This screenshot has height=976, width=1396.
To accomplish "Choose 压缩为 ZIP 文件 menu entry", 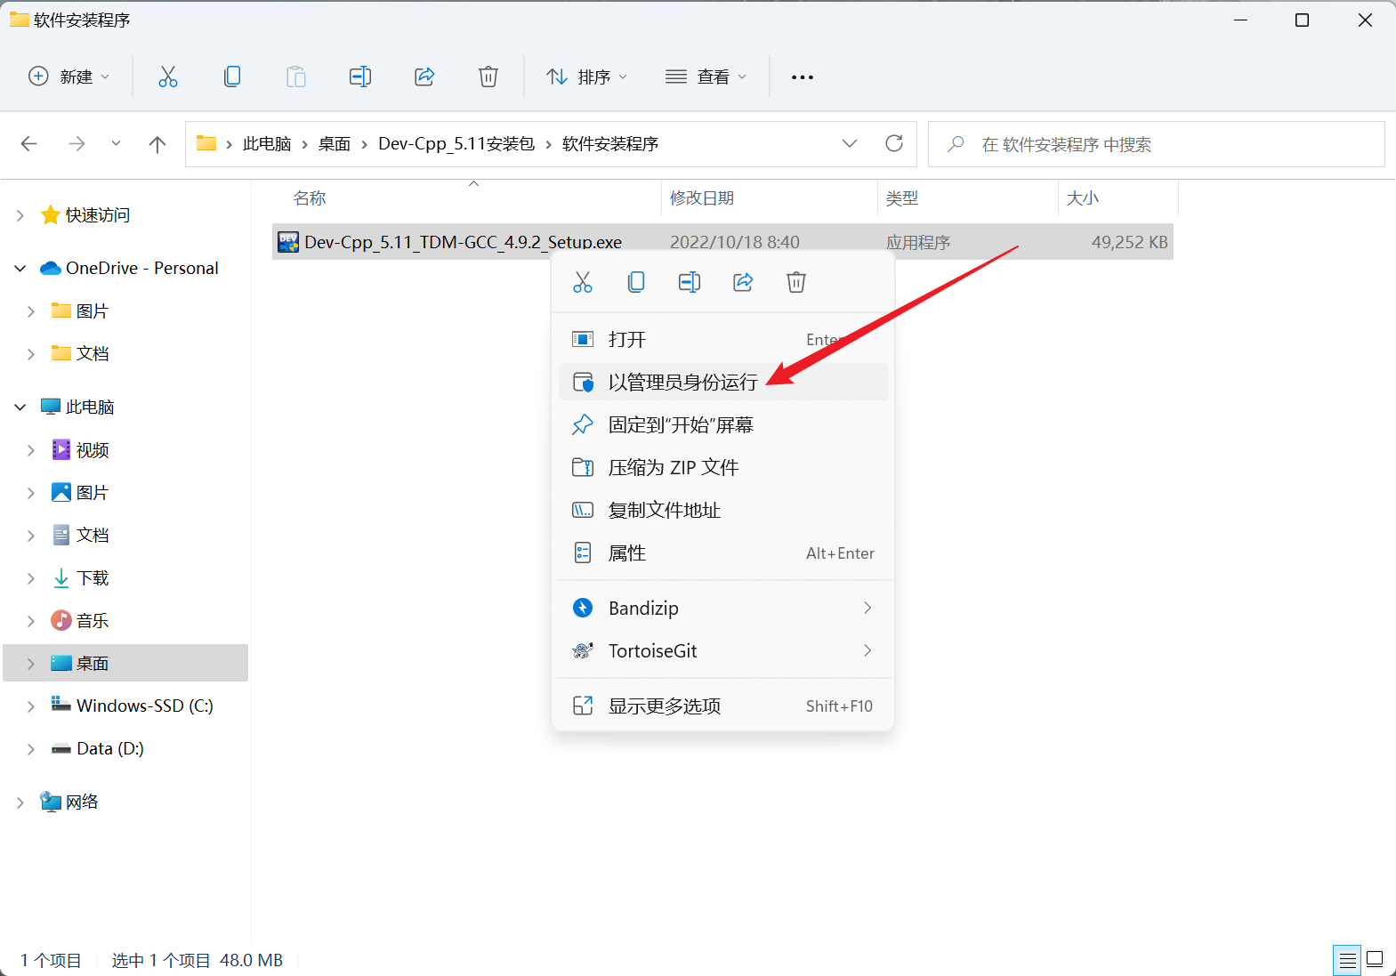I will click(722, 467).
